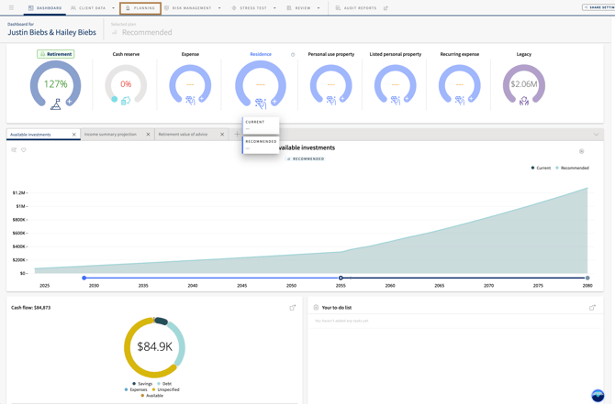615x404 pixels.
Task: Click the Expense goal gauge icon
Action: point(190,101)
